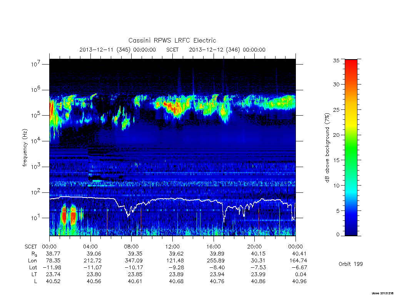Viewport: 394px width, 295px height.
Task: Click the red low-frequency burst near 01:30
Action: pos(64,215)
